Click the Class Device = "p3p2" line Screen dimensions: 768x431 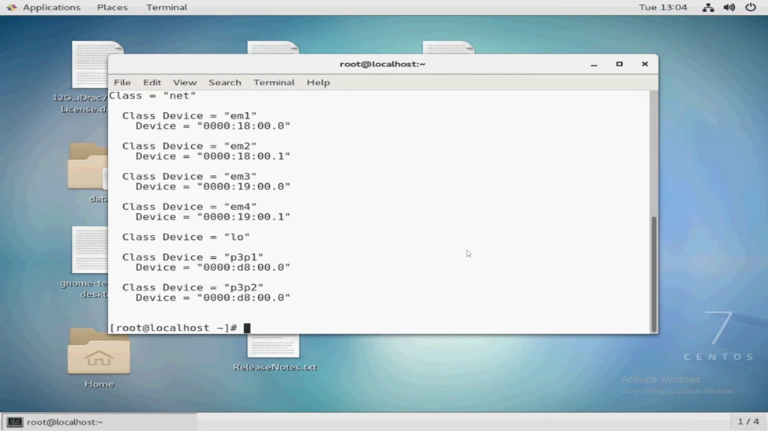(193, 287)
